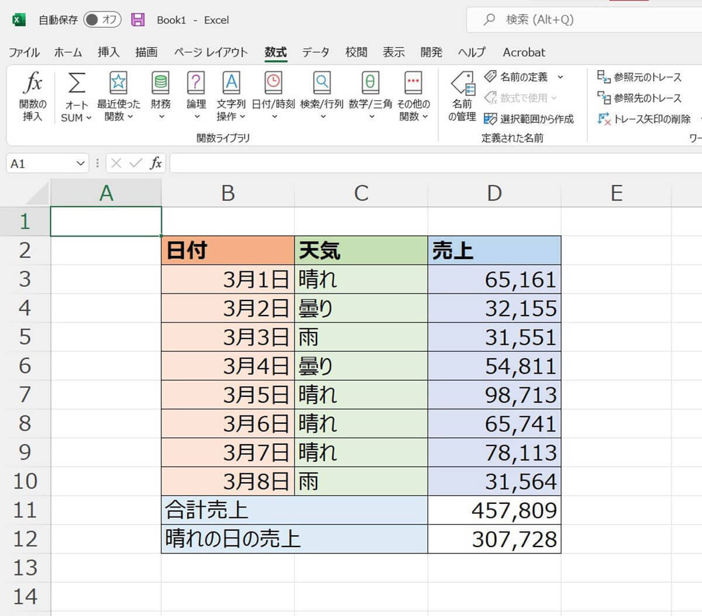Viewport: 702px width, 616px height.
Task: Click the Insert Function (関数の挿入) icon
Action: click(x=32, y=84)
